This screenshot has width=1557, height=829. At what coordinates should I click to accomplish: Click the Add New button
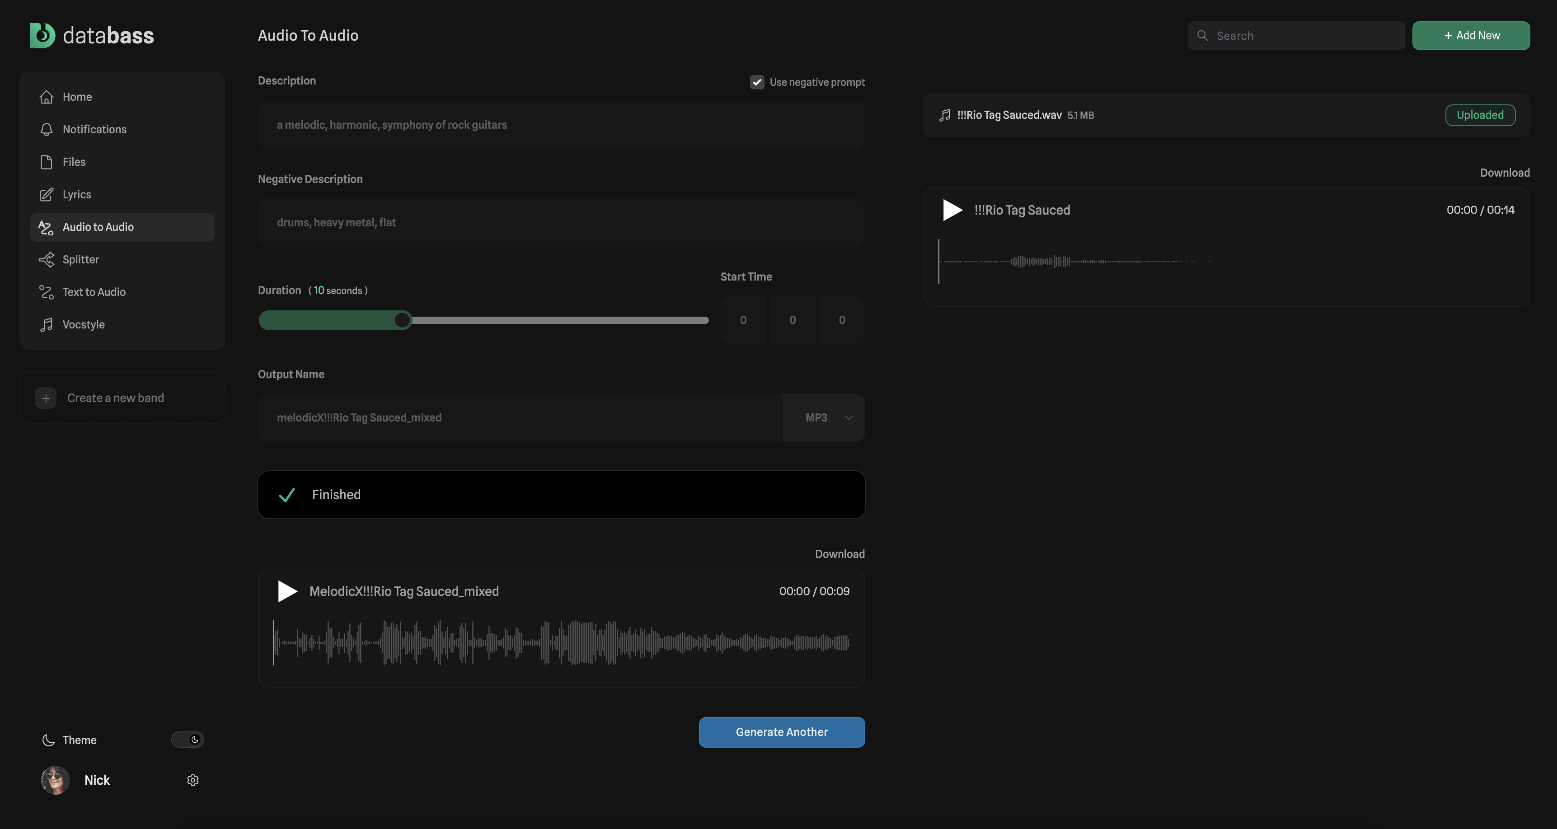coord(1471,36)
